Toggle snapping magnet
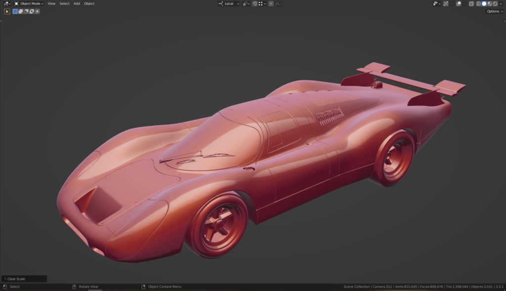 coord(255,3)
